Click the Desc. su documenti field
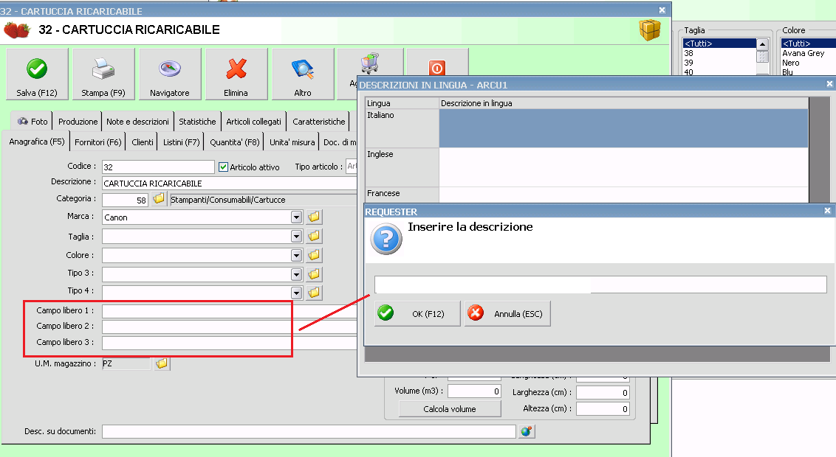836x457 pixels. [309, 431]
